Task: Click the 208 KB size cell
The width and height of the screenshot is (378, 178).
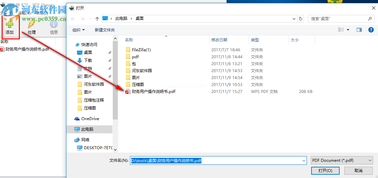Action: [x=306, y=92]
